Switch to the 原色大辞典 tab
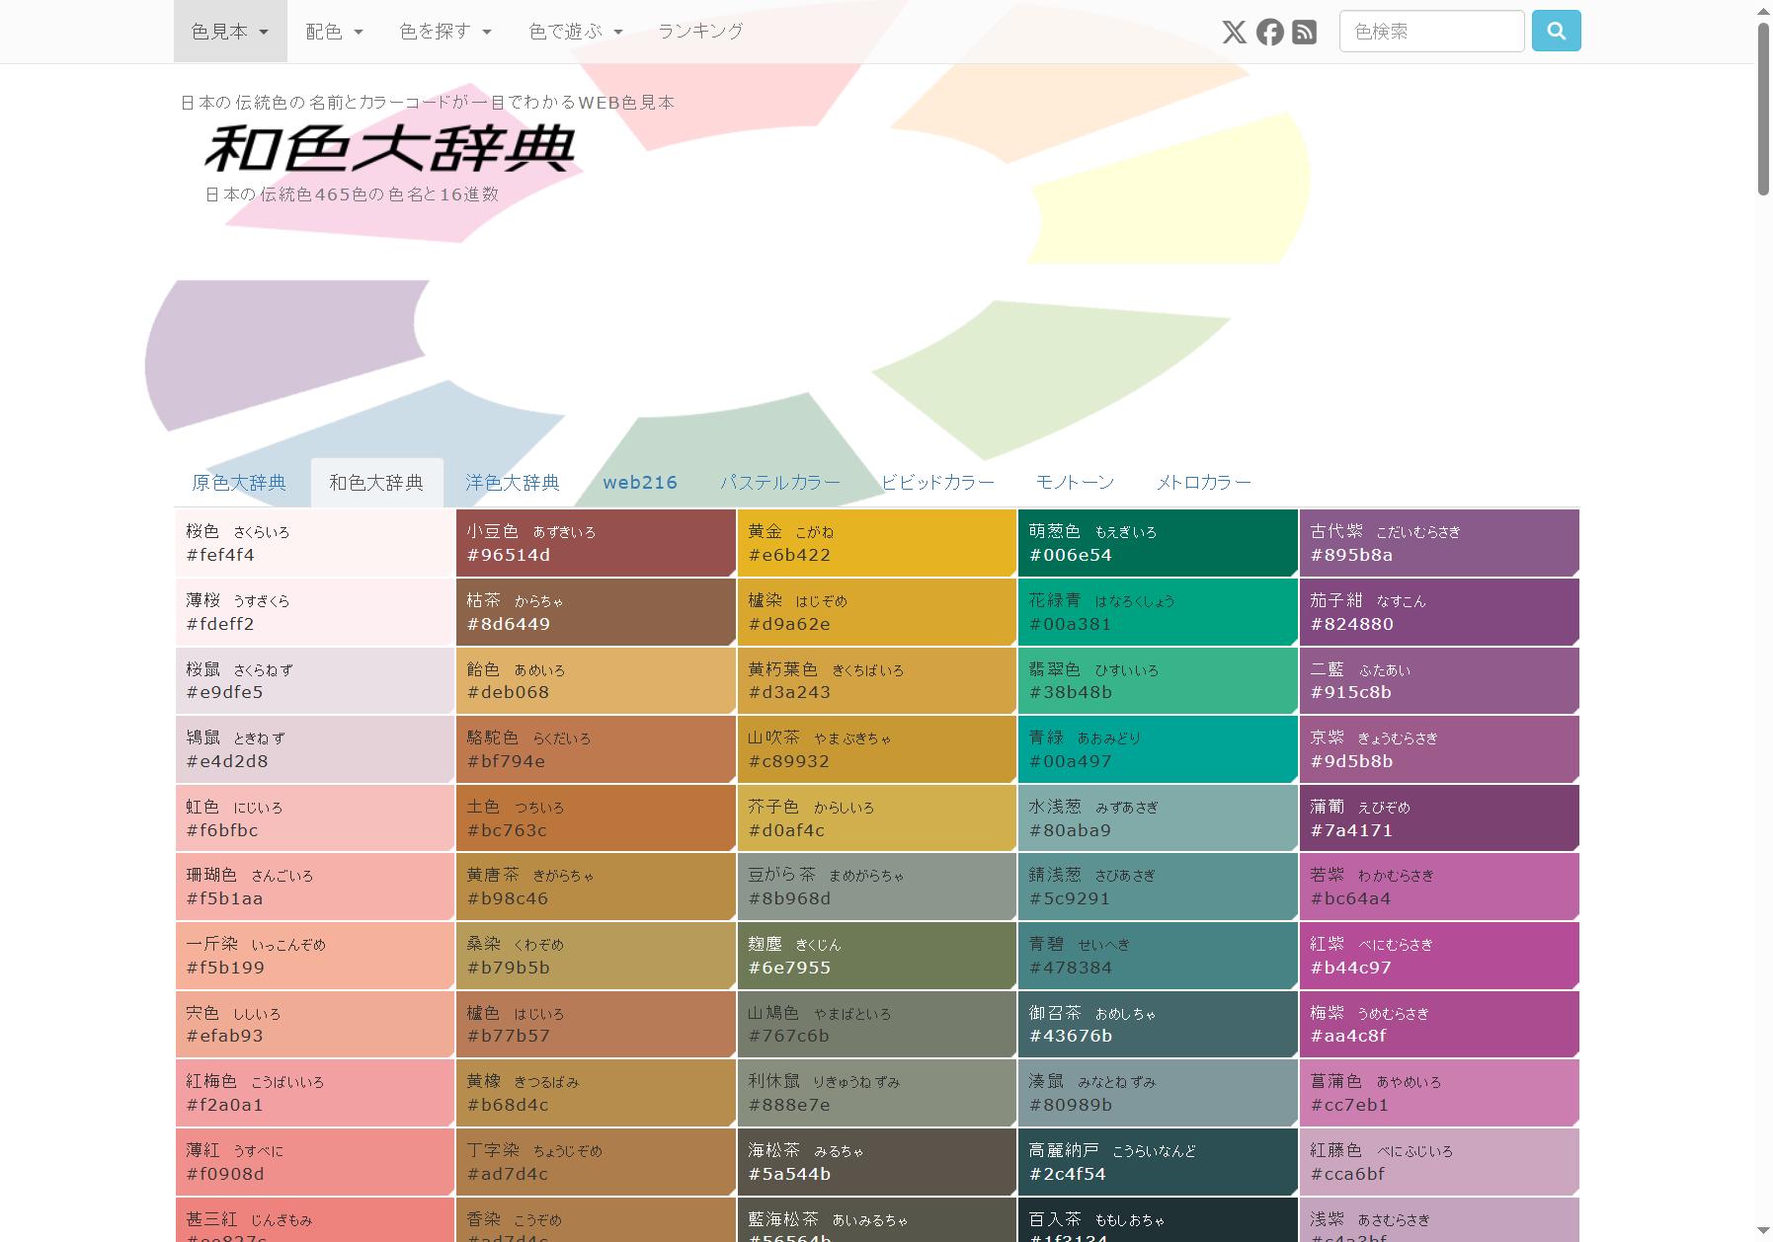 point(239,482)
